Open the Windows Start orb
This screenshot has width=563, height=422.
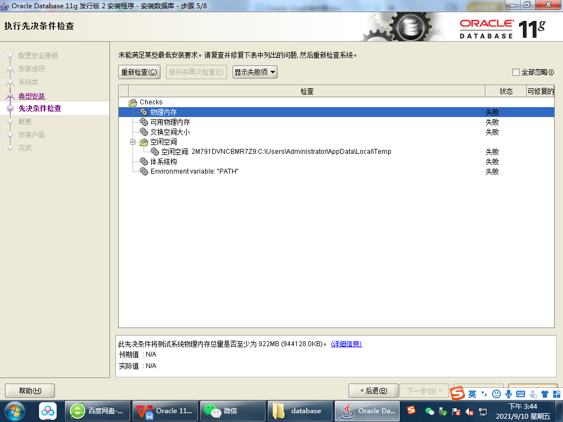click(x=15, y=411)
